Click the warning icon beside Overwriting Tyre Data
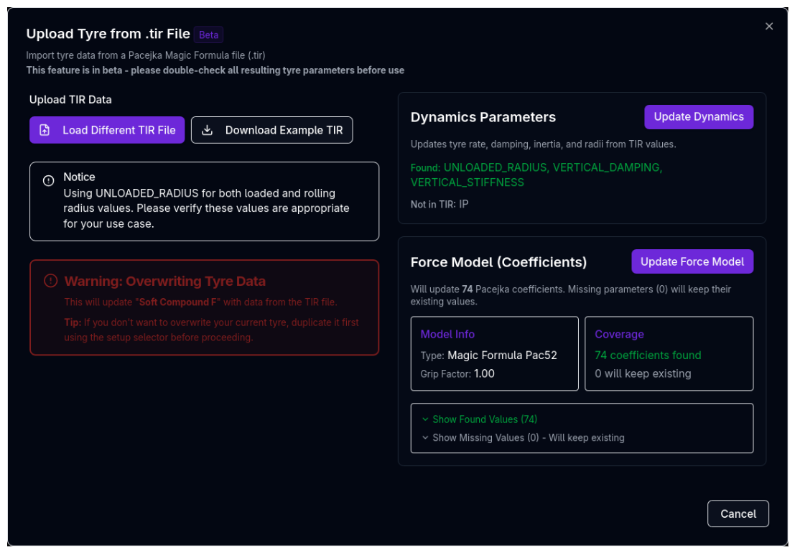The height and width of the screenshot is (553, 795). tap(50, 281)
